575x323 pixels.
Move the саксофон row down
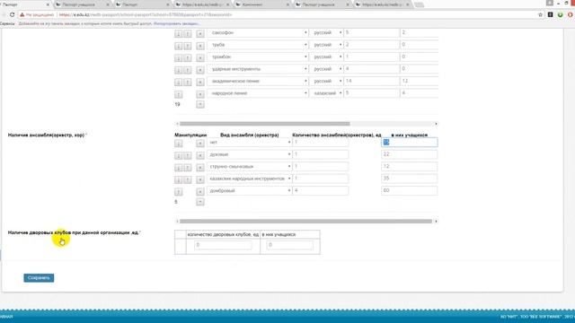point(179,34)
